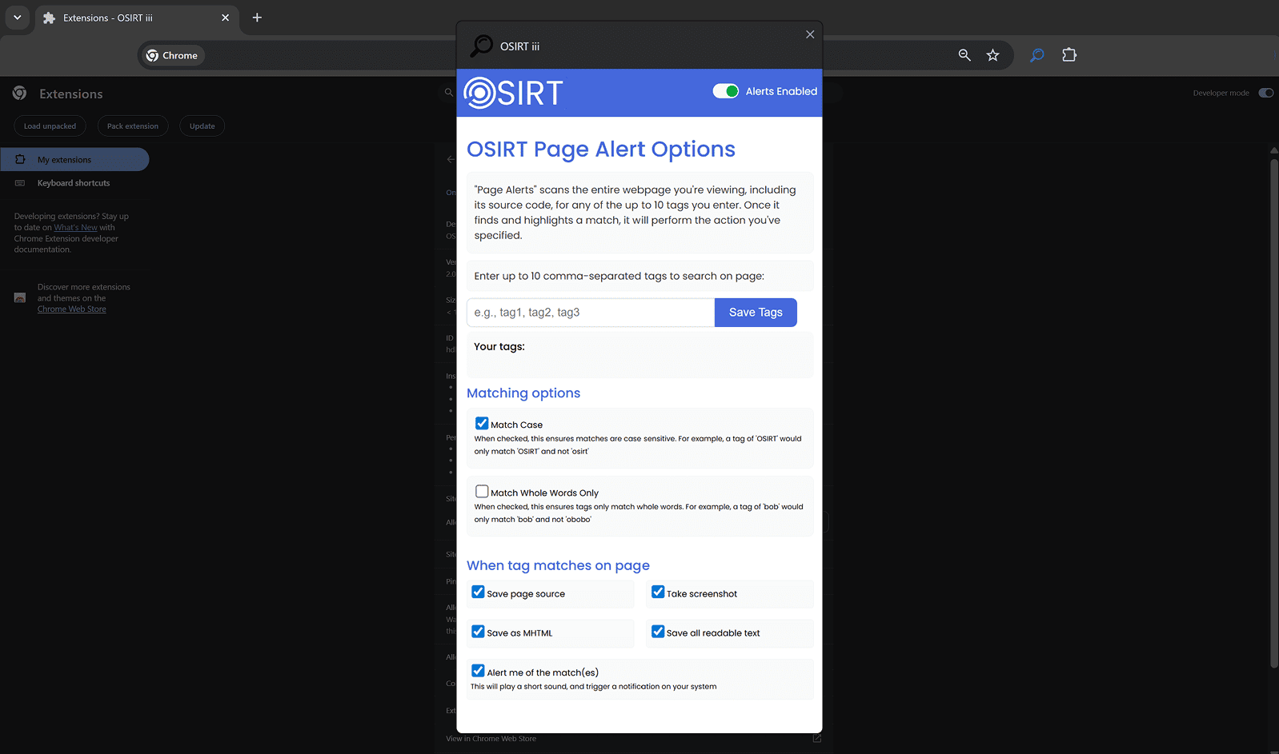Select the Extensions - OSIRT iii tab
Image resolution: width=1279 pixels, height=754 pixels.
click(x=136, y=18)
